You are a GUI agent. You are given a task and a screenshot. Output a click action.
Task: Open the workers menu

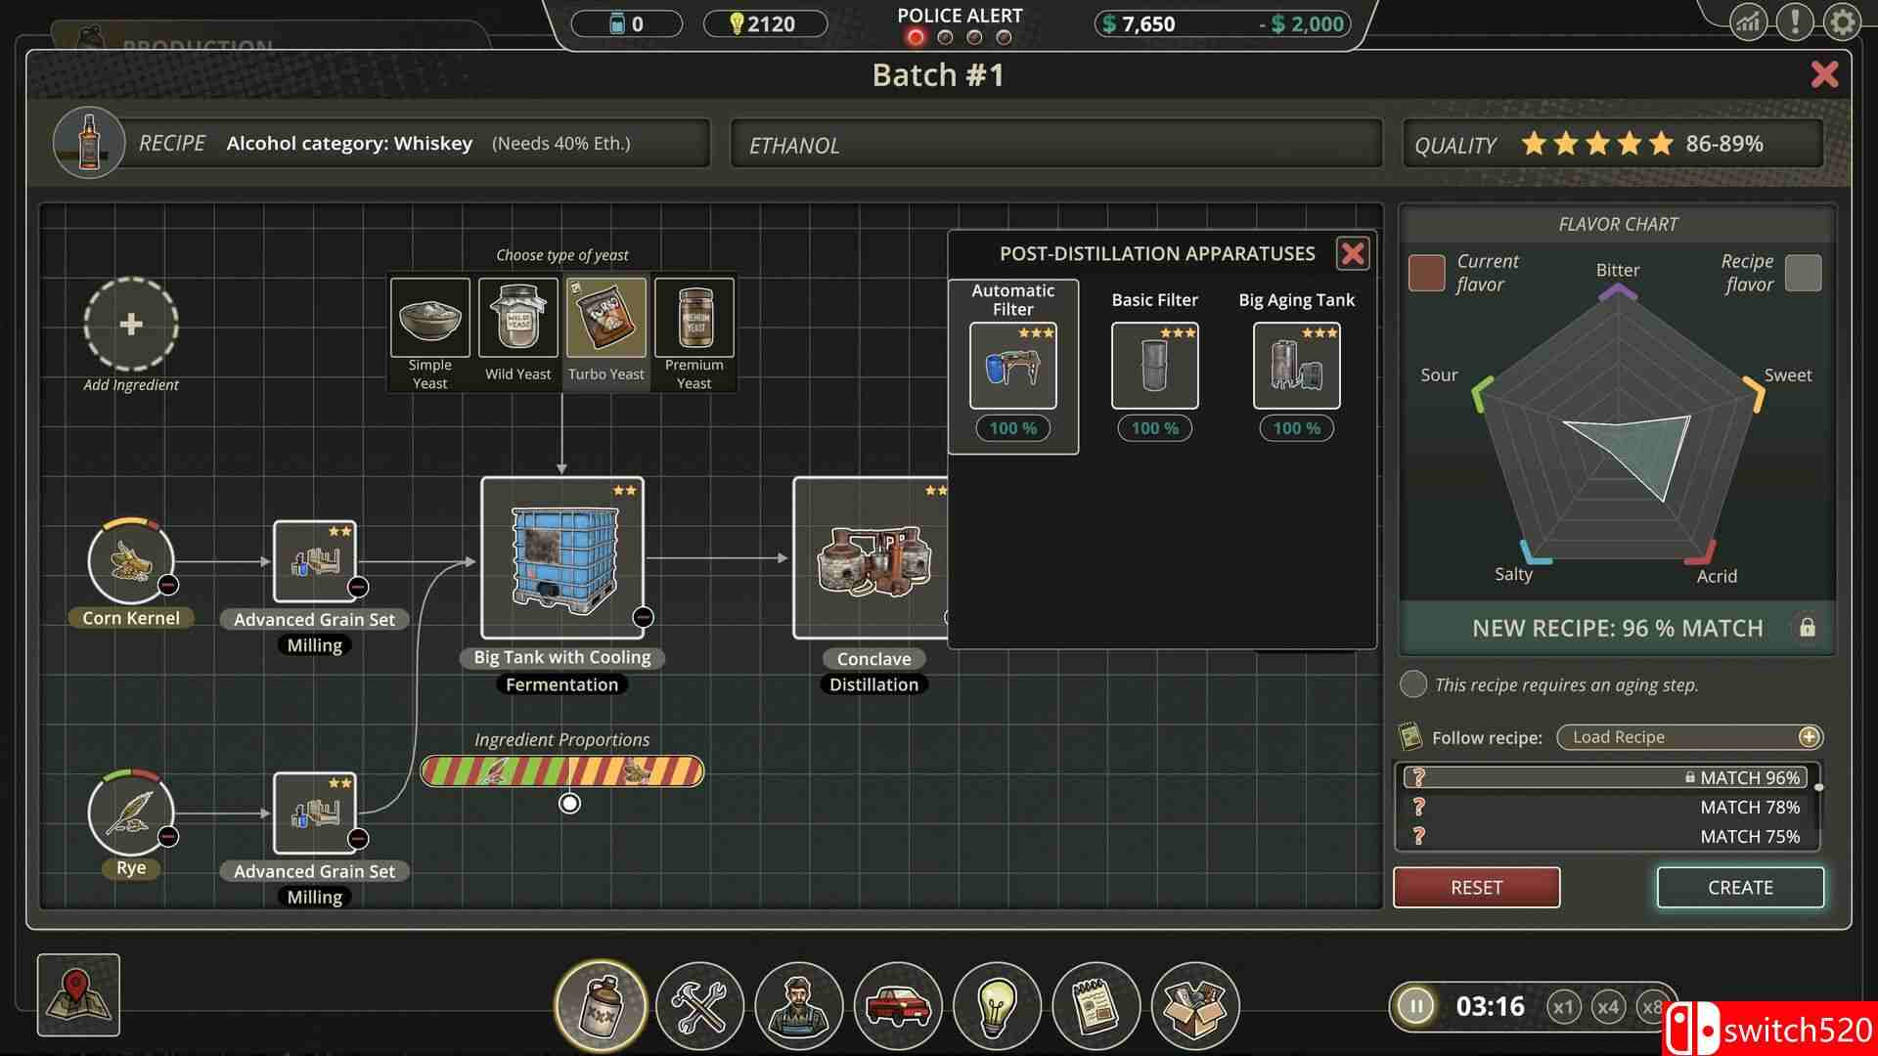click(x=799, y=1005)
